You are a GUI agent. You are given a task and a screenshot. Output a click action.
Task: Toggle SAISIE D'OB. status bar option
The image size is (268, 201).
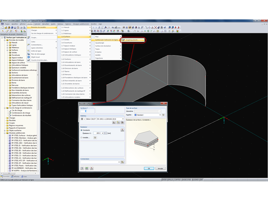pyautogui.click(x=187, y=179)
